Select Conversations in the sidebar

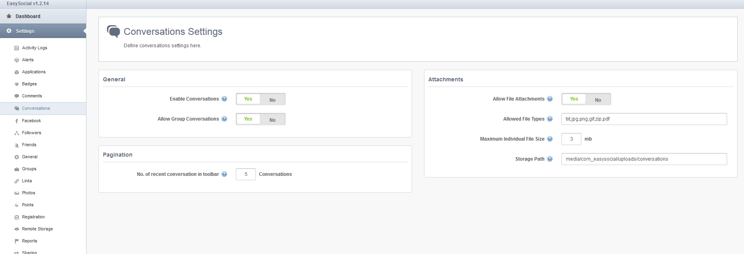point(43,109)
